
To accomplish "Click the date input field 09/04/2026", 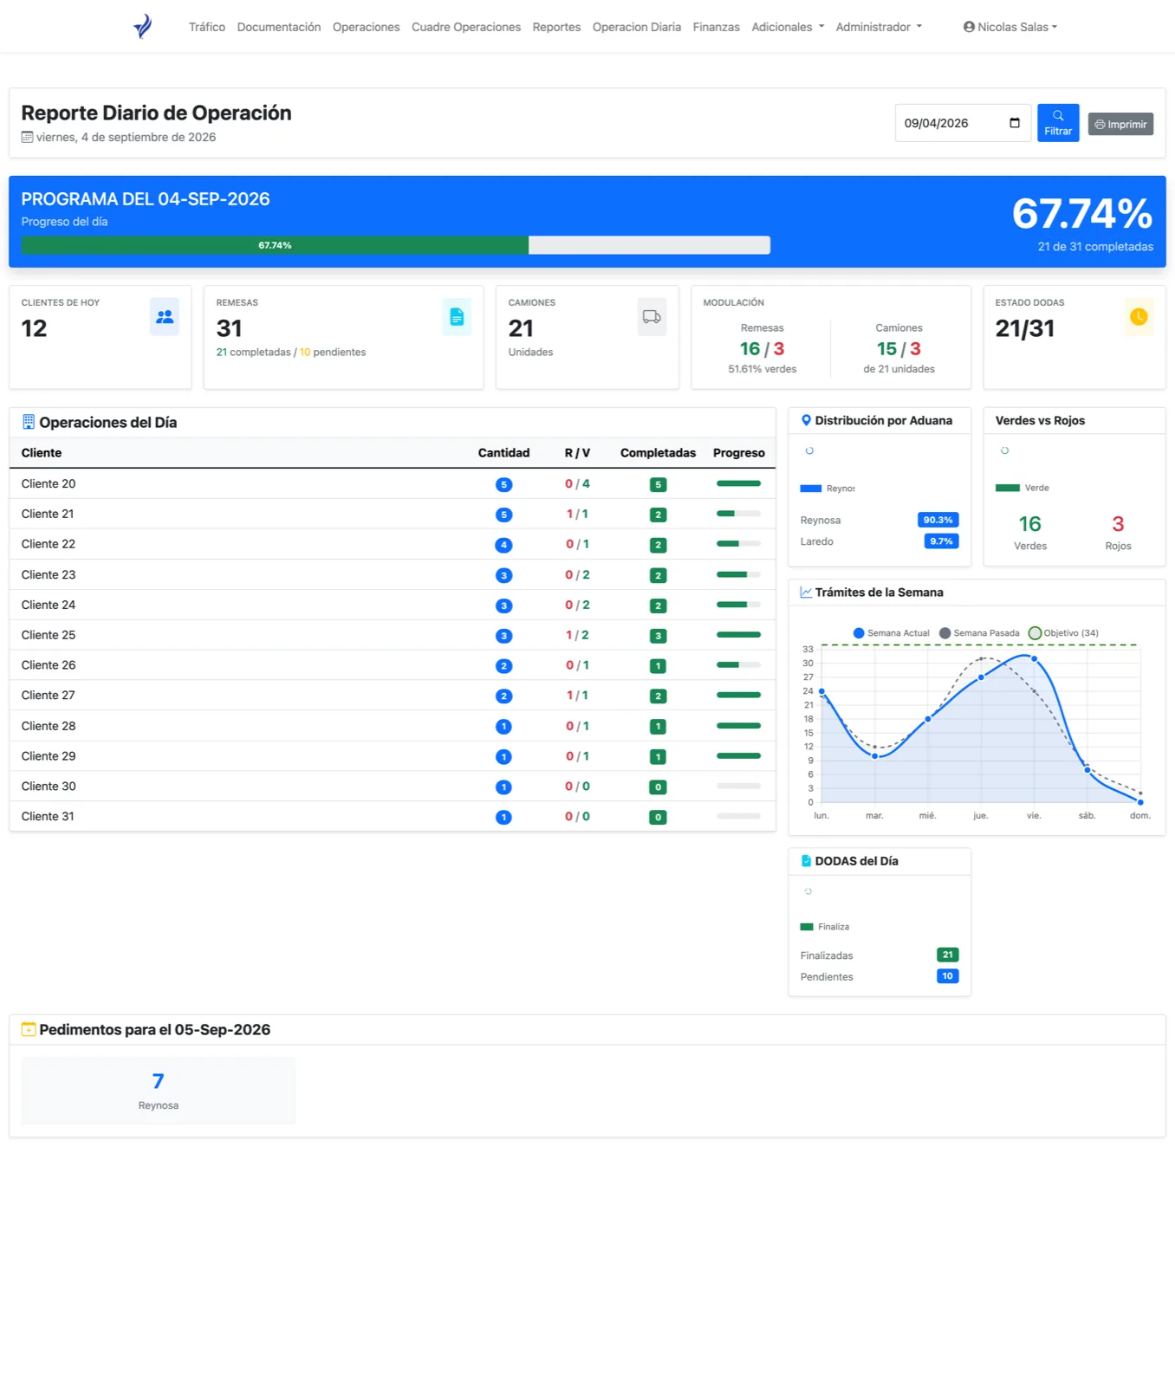I will pos(963,123).
